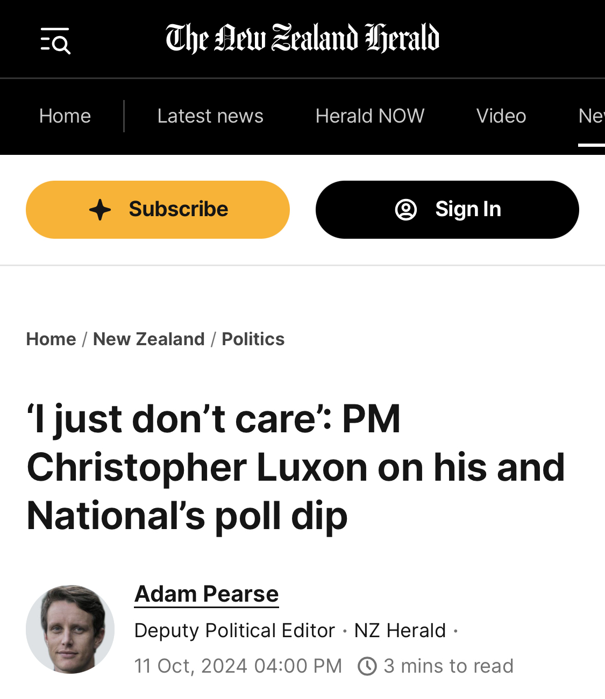This screenshot has height=699, width=605.
Task: Click the 11 Oct, 2024 publish date
Action: pyautogui.click(x=238, y=666)
